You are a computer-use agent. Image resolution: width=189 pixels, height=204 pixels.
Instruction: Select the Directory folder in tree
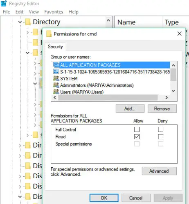47,22
